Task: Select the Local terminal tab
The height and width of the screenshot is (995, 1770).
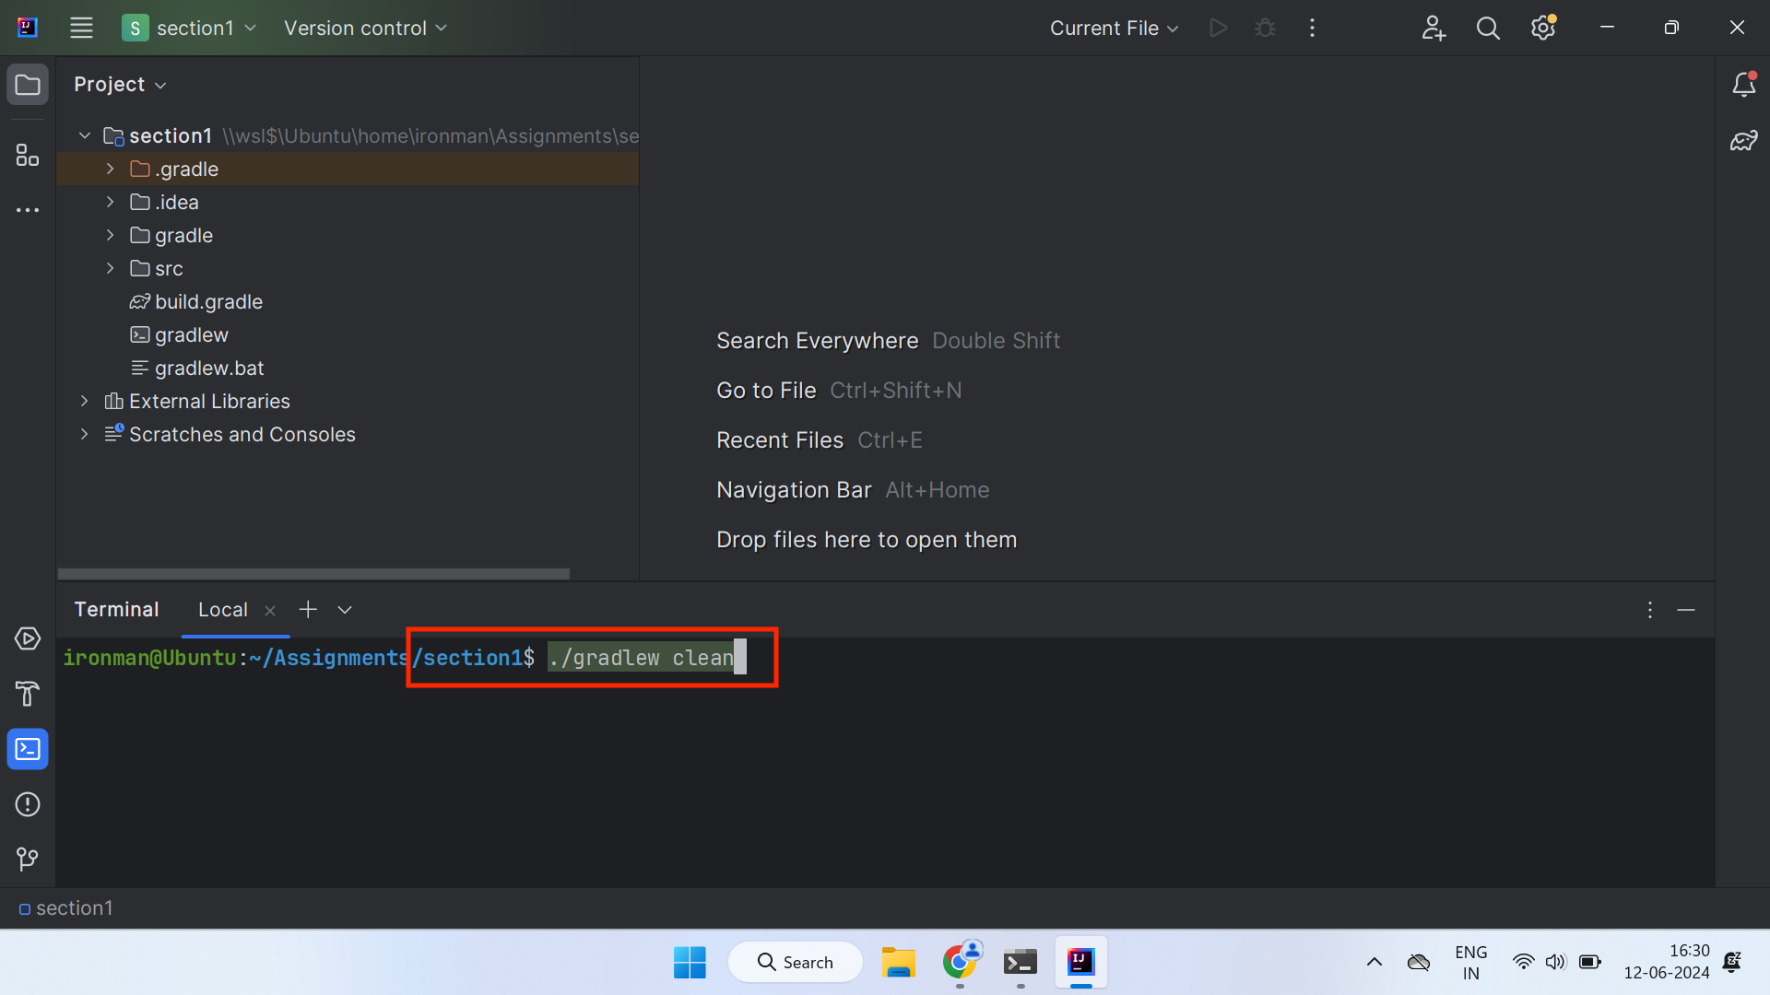Action: click(x=222, y=610)
